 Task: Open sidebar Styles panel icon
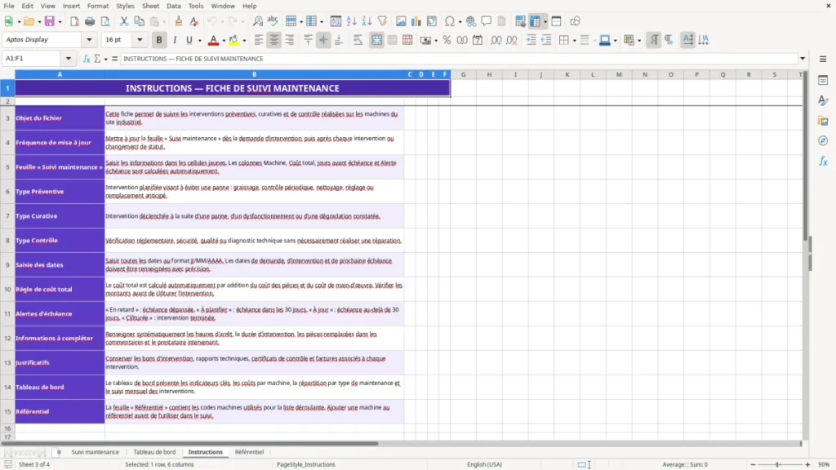point(823,100)
